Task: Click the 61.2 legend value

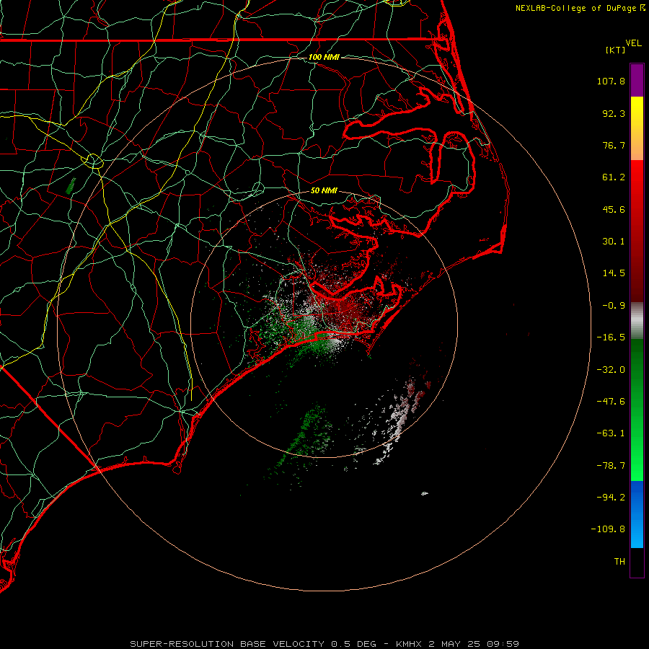Action: [614, 177]
